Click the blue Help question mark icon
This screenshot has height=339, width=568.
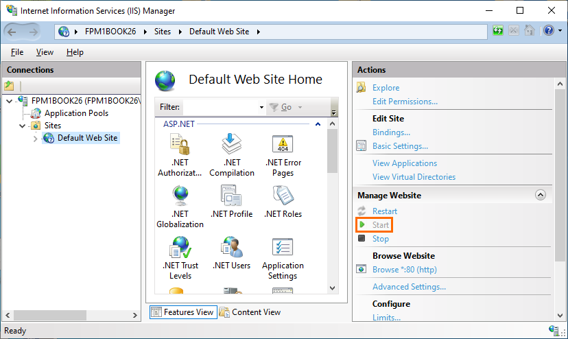(x=549, y=30)
